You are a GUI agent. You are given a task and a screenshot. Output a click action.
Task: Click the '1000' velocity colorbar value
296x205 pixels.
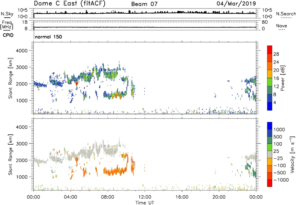click(x=279, y=130)
